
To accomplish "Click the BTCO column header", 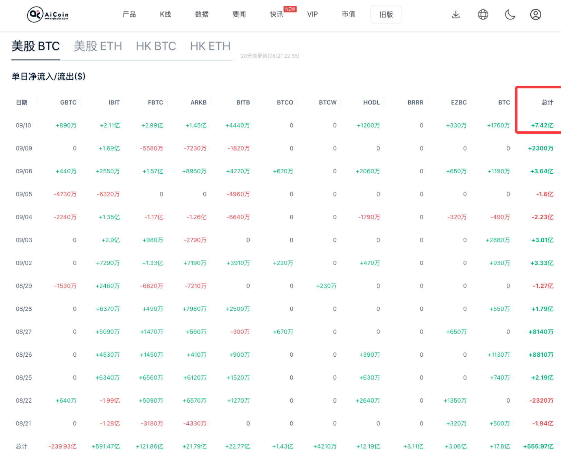I will [x=285, y=102].
